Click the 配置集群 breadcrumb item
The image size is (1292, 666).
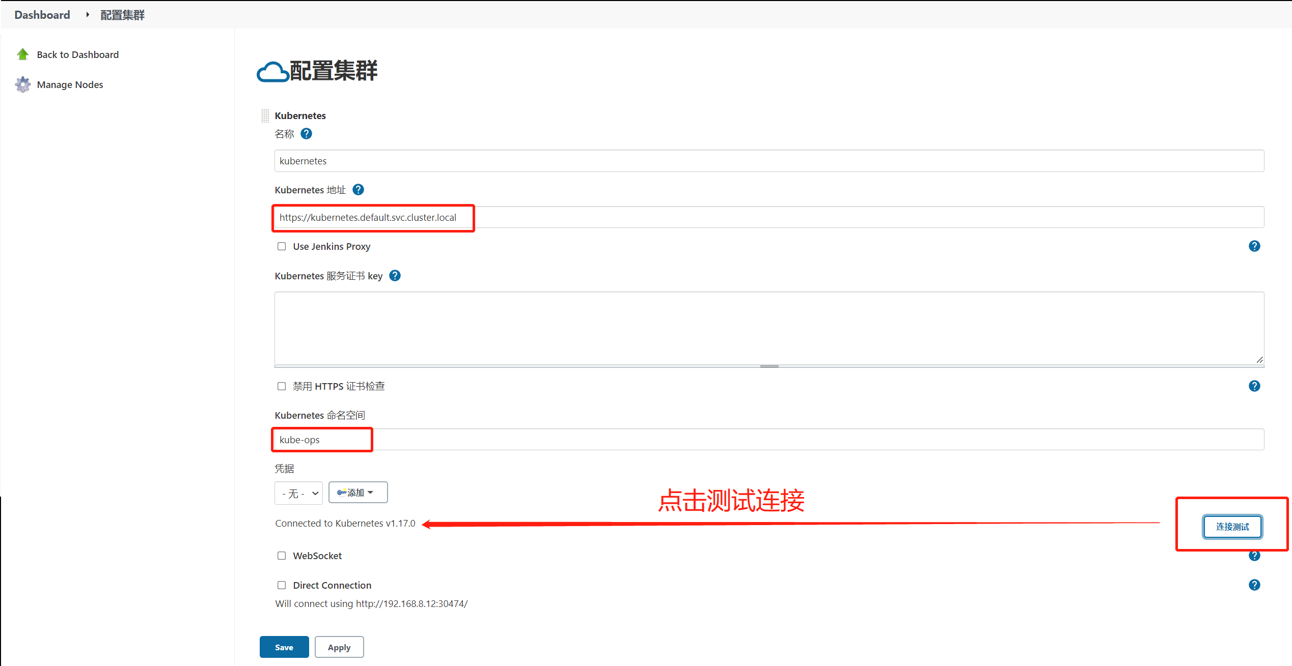(x=122, y=15)
